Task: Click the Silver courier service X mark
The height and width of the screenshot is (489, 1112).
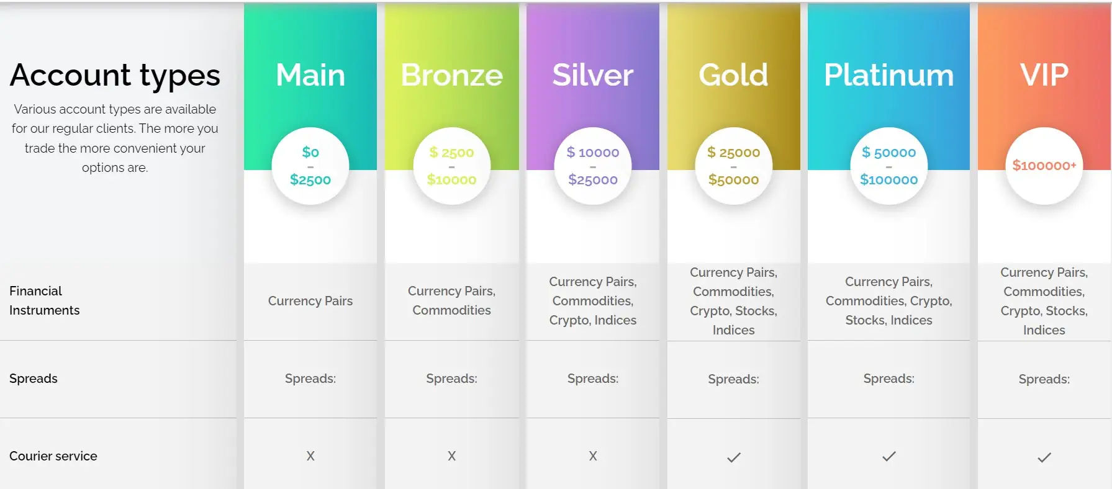Action: pyautogui.click(x=593, y=456)
